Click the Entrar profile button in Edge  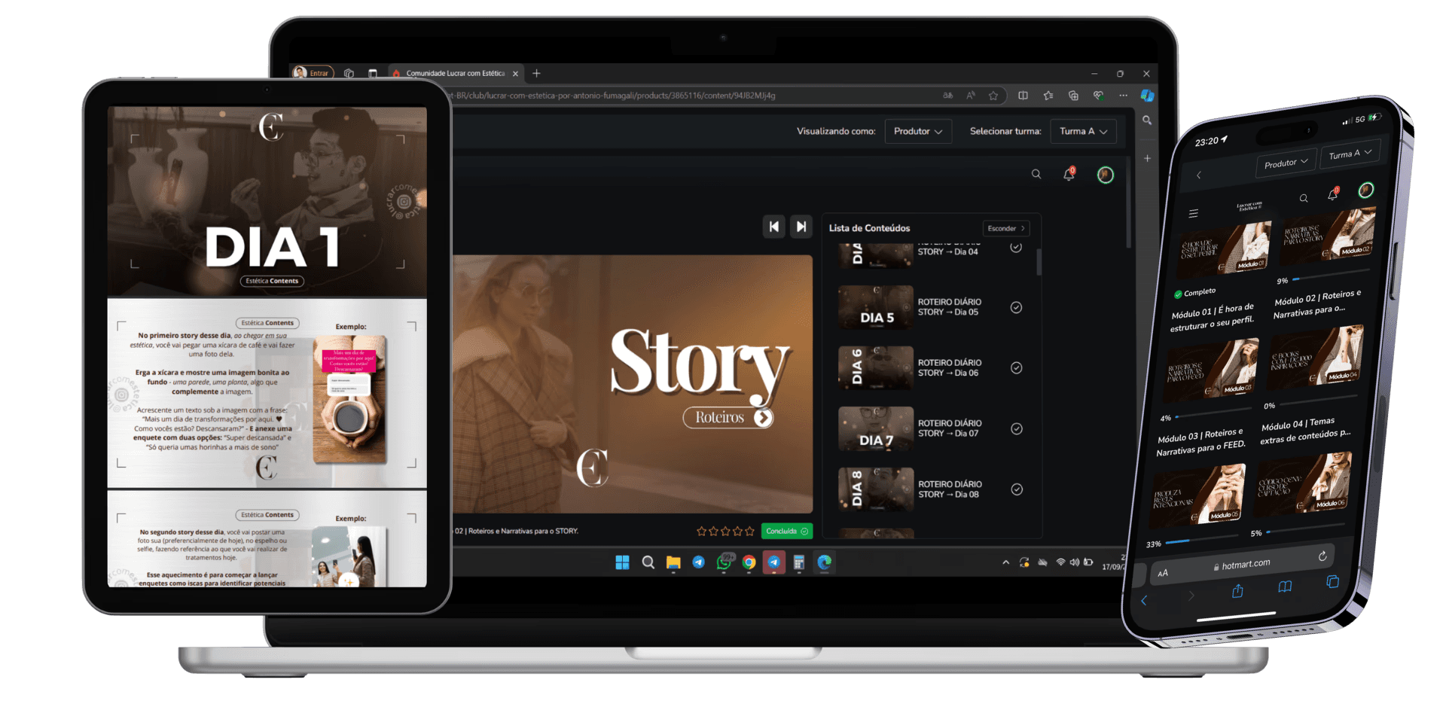click(312, 73)
